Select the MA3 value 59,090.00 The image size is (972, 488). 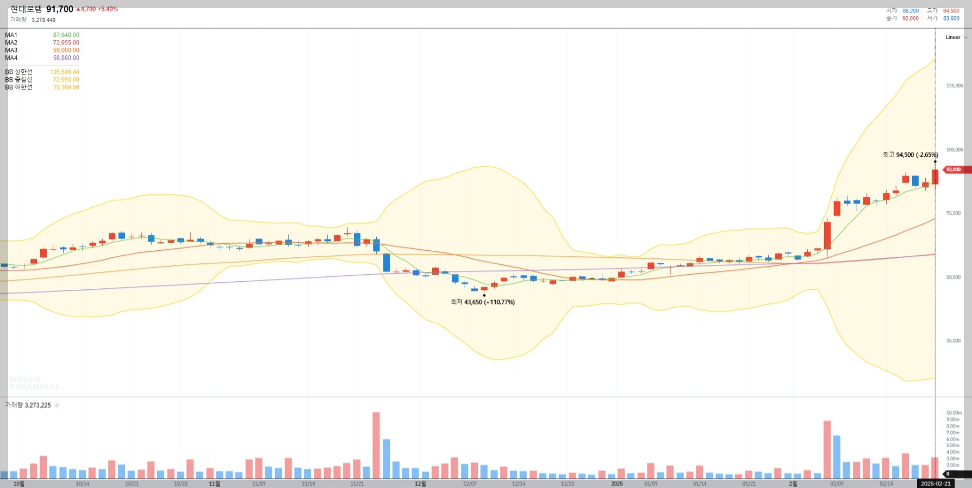click(x=66, y=50)
